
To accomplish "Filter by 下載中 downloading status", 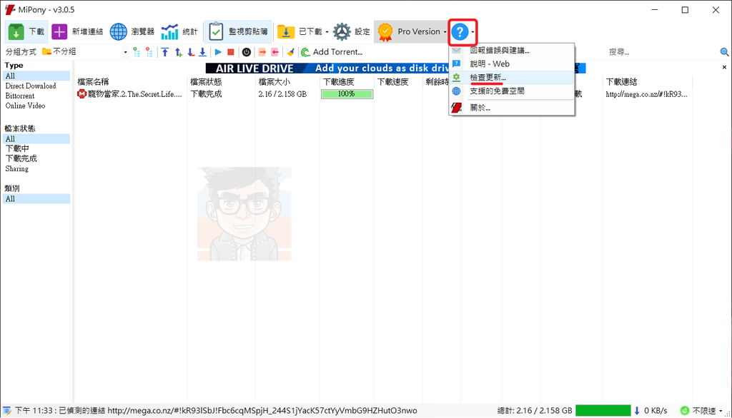I will coord(17,148).
